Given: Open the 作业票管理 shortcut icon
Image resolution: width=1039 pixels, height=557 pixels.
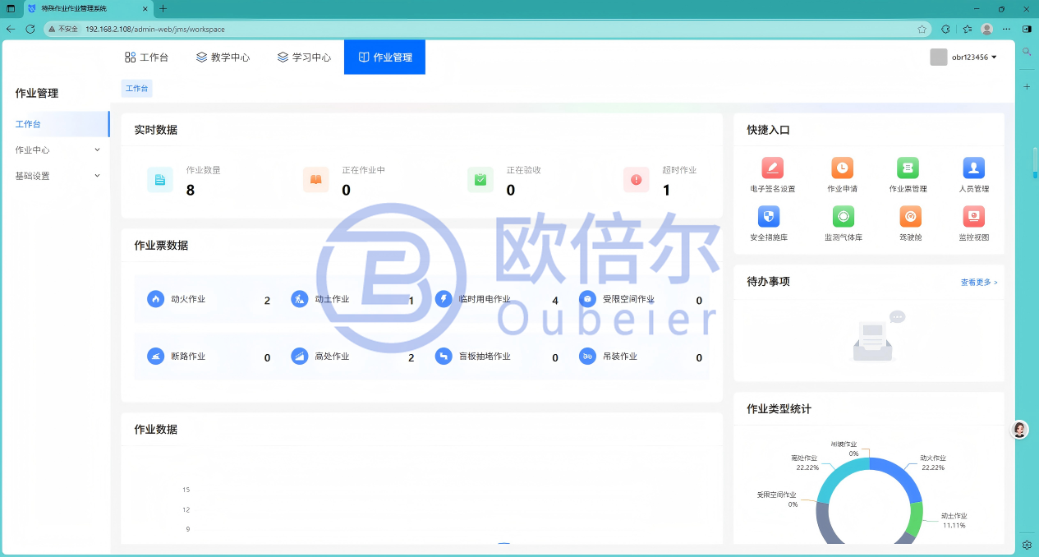Looking at the screenshot, I should (x=908, y=168).
